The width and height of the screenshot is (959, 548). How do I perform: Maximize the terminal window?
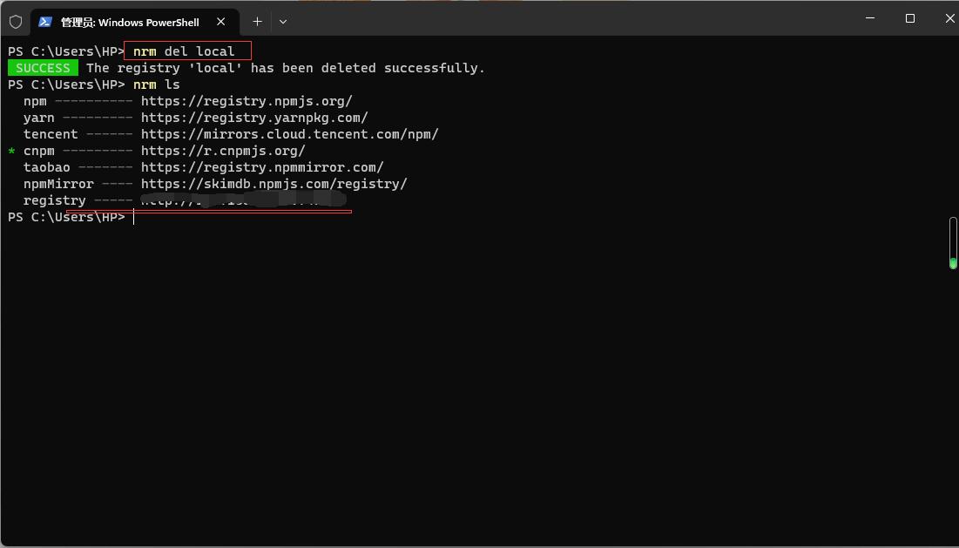pos(910,19)
